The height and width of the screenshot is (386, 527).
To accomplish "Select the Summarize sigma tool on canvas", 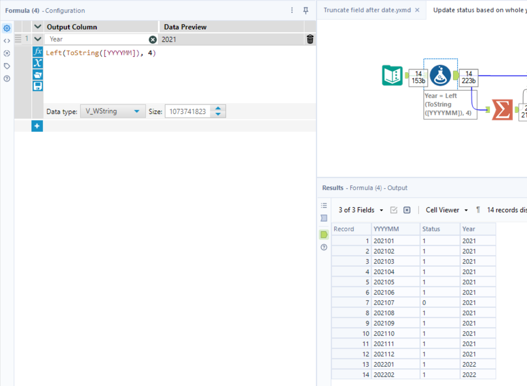I will (501, 109).
